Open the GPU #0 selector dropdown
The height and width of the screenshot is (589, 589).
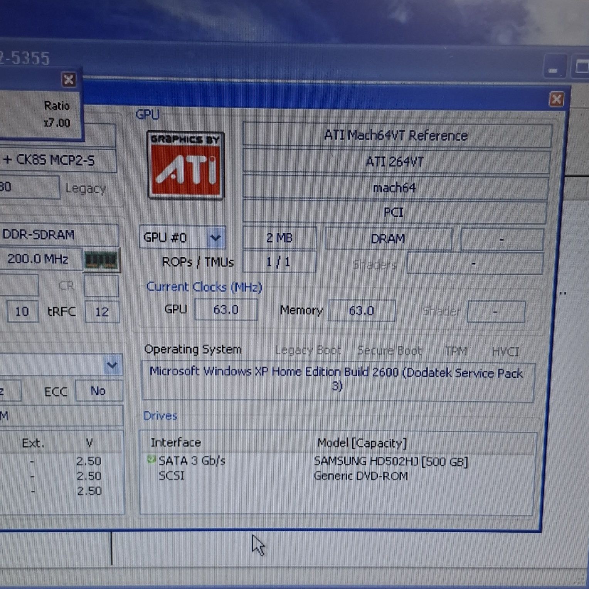(215, 238)
